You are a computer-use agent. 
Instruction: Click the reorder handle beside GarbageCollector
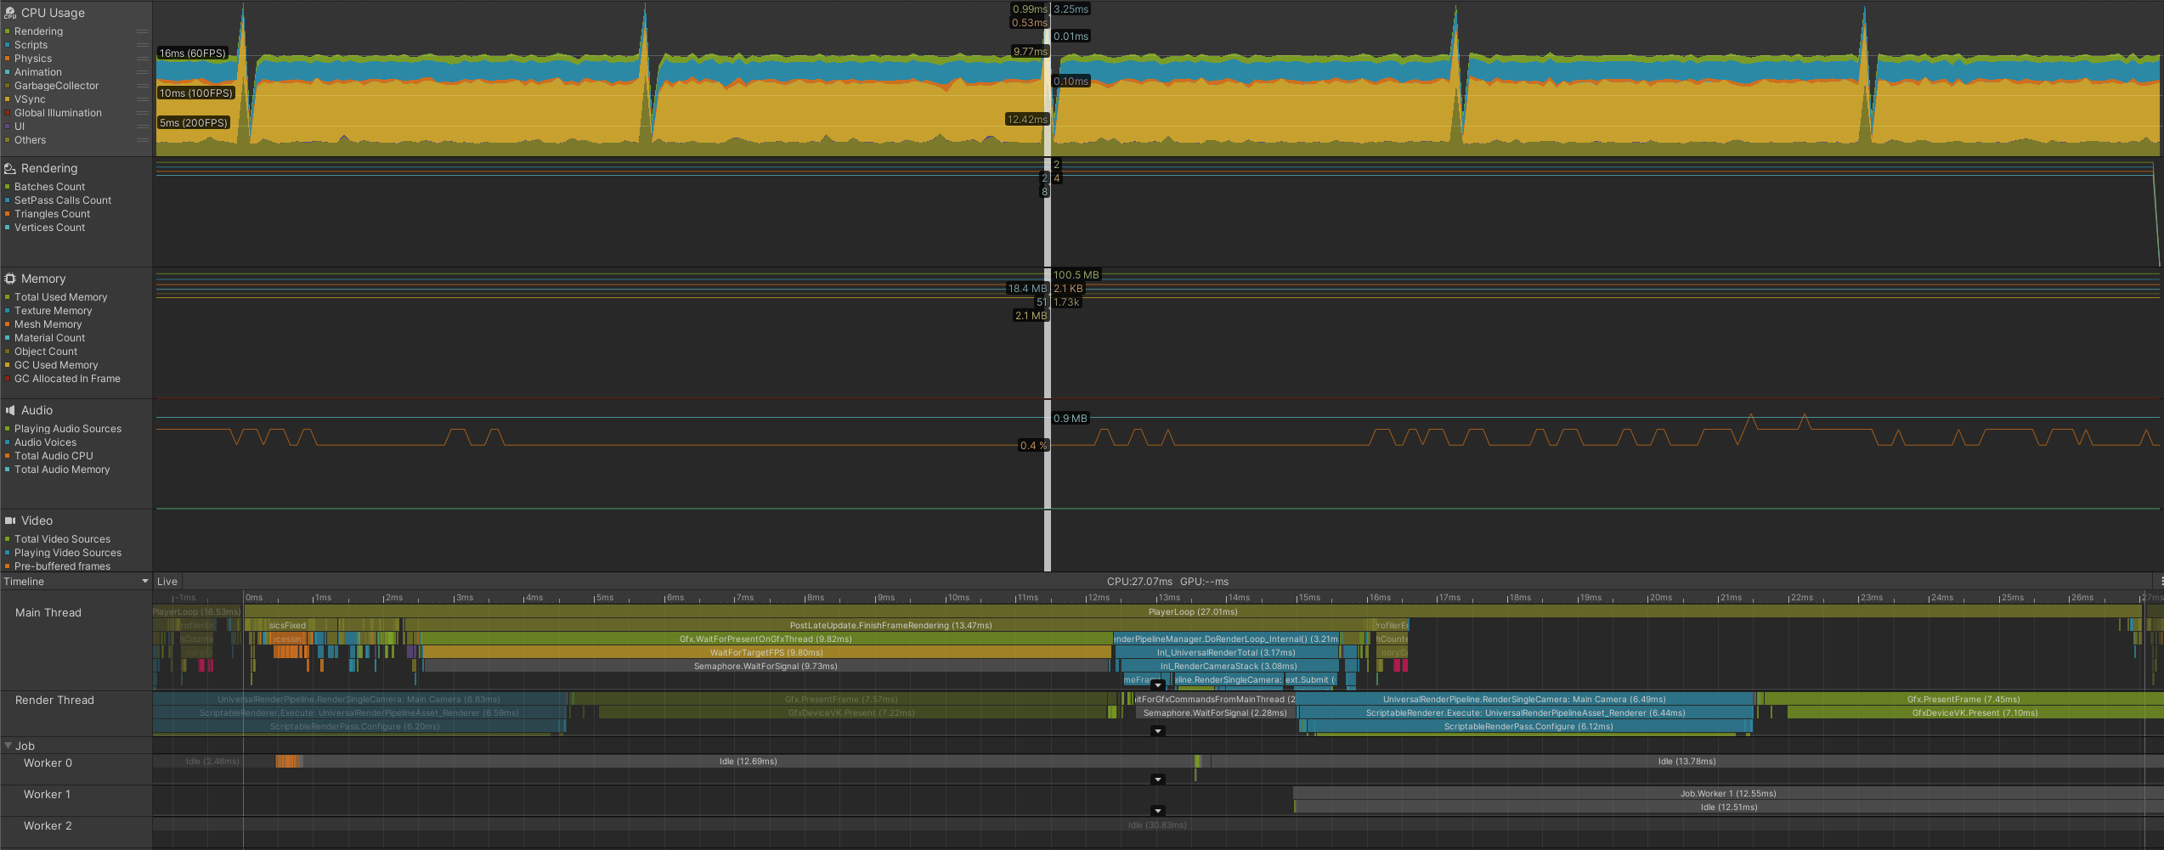[x=143, y=86]
